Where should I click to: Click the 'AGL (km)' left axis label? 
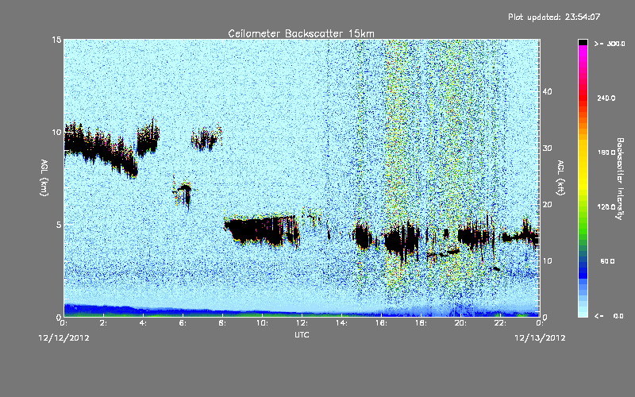pos(44,178)
